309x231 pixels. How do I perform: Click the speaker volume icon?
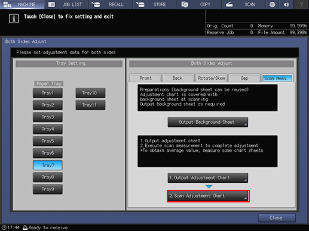click(x=286, y=4)
